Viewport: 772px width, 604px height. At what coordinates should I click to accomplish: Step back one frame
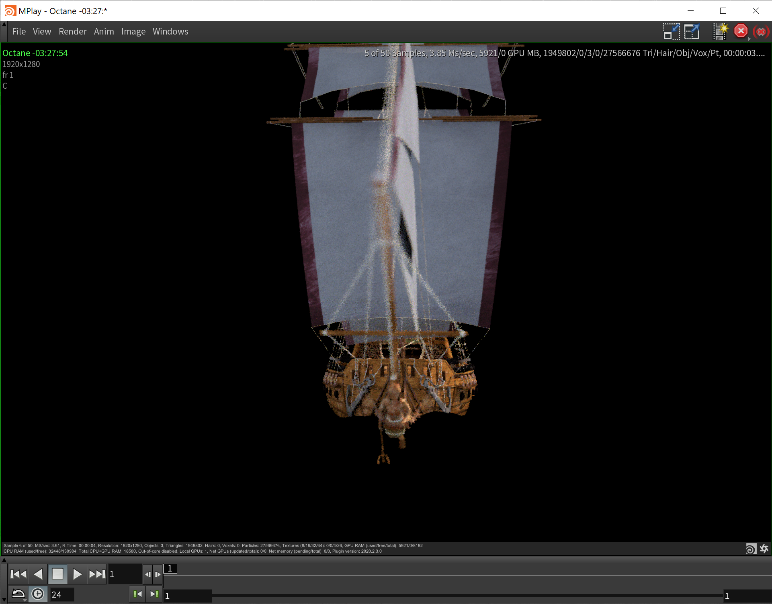(x=148, y=574)
